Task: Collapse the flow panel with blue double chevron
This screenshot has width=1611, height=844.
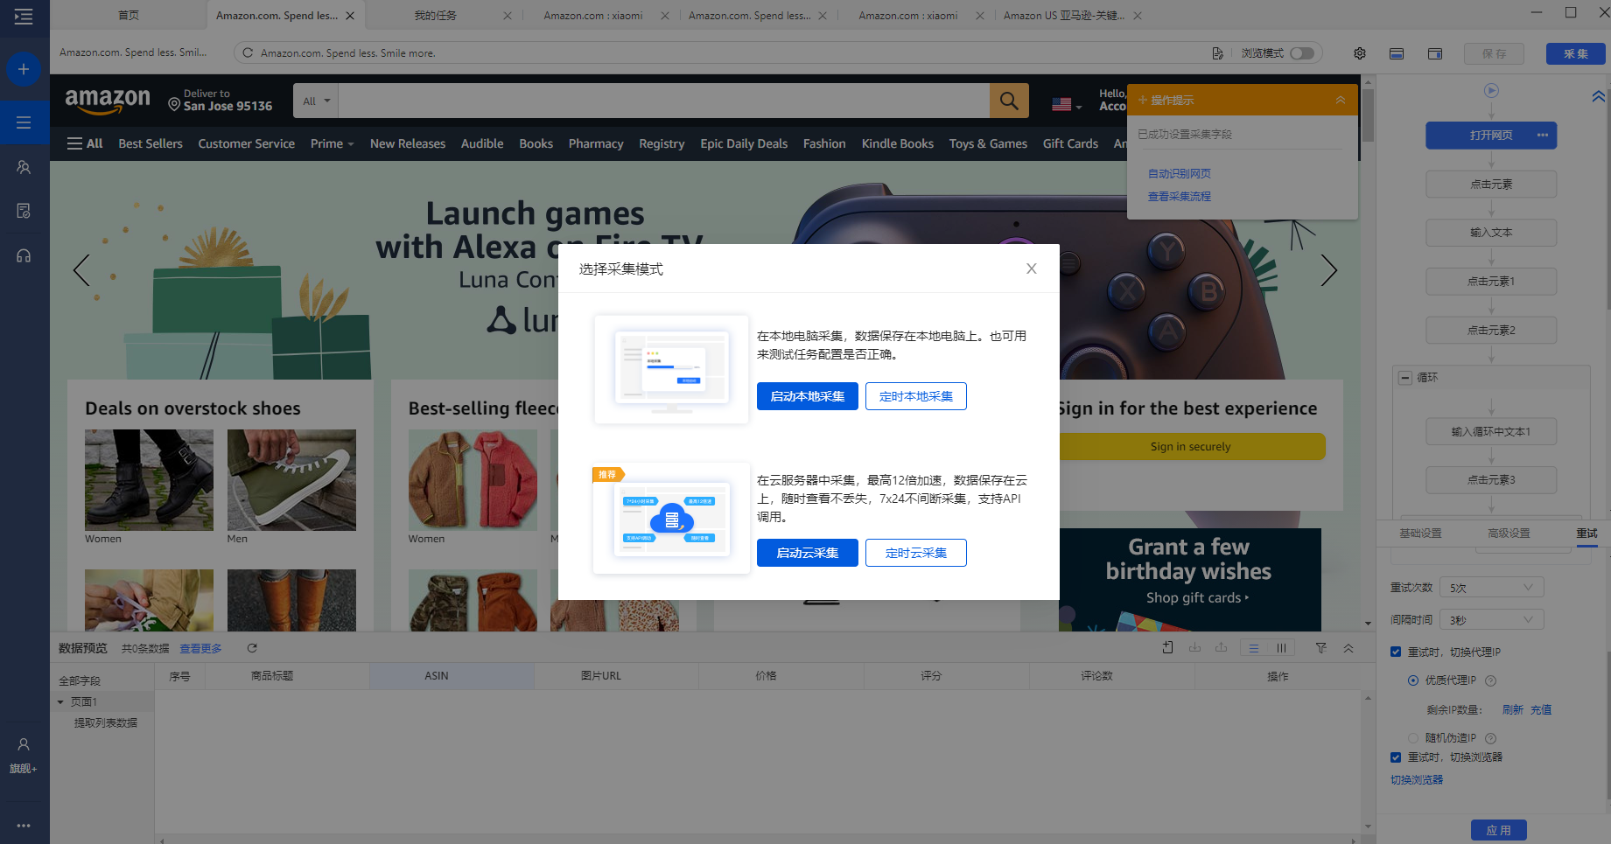Action: tap(1599, 96)
